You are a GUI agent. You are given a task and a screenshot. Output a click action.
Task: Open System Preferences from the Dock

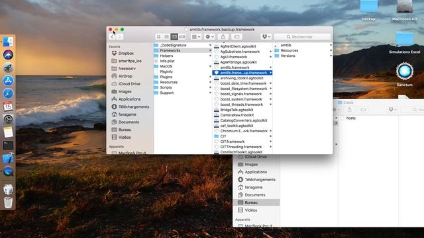tap(8, 119)
